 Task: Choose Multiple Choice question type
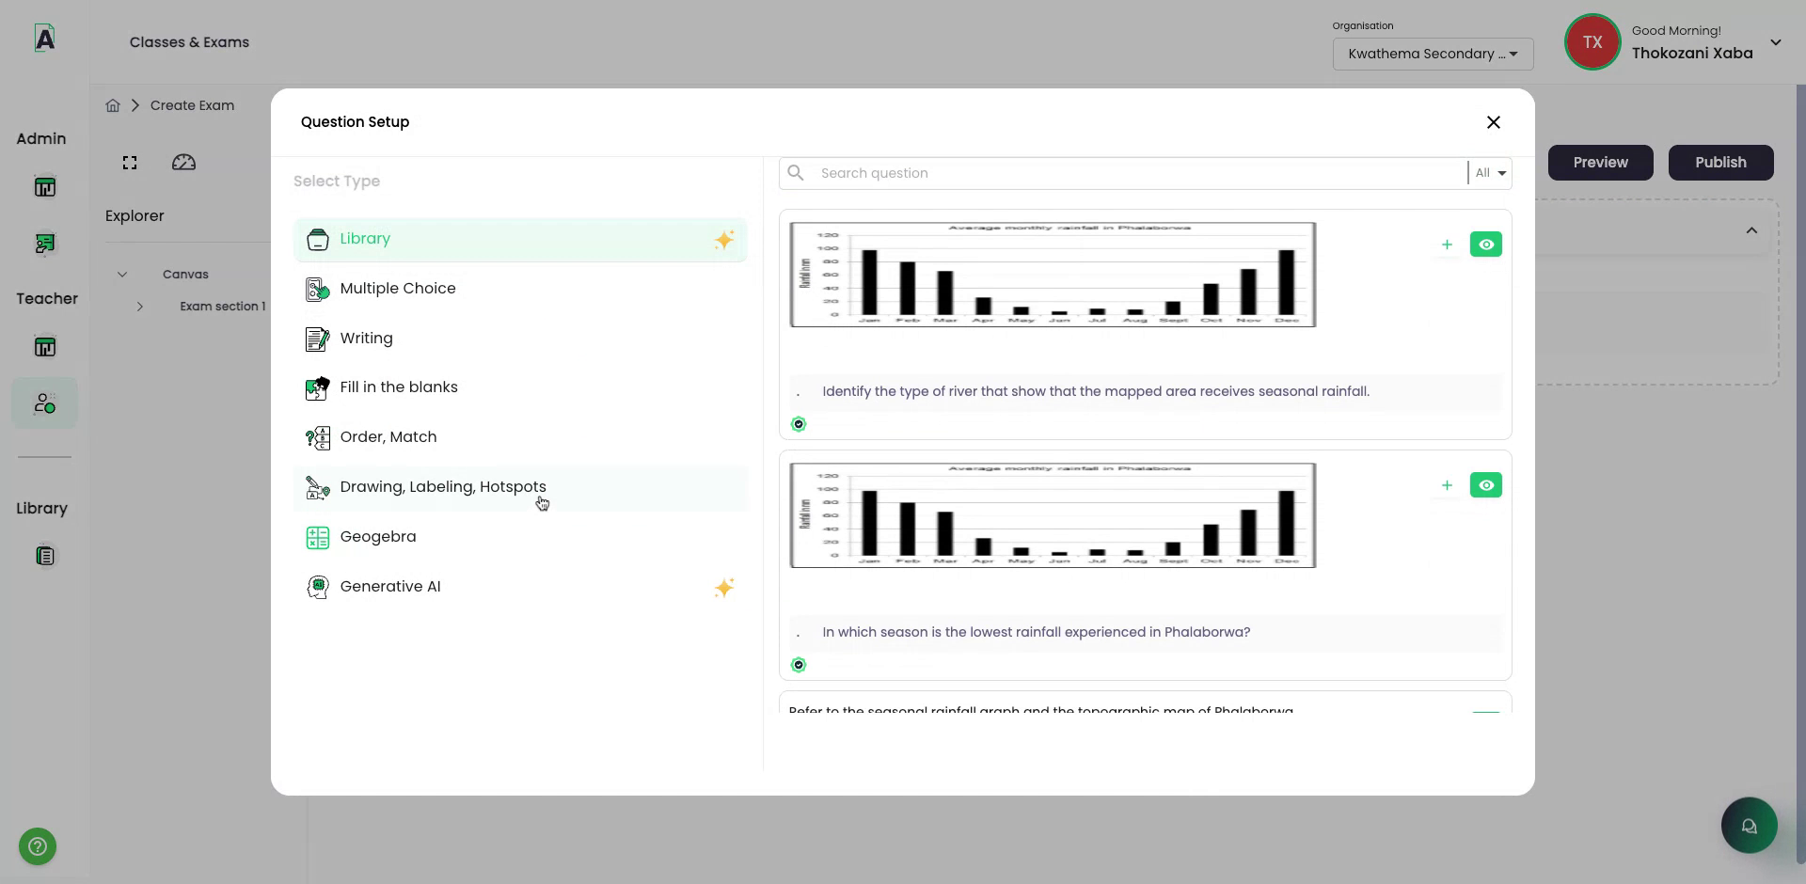[x=397, y=289]
